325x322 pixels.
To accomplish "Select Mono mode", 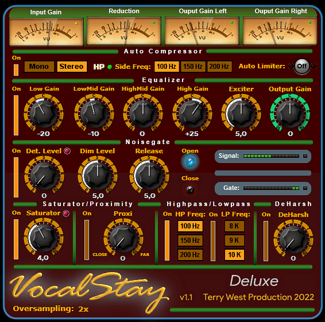I will (39, 67).
